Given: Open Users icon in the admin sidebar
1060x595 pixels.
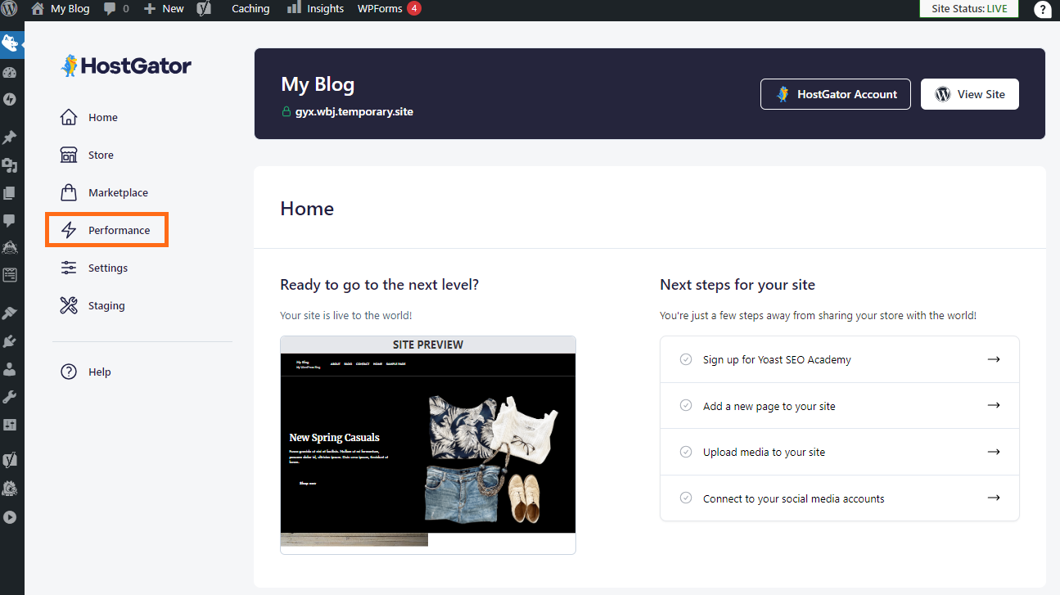Looking at the screenshot, I should 10,369.
